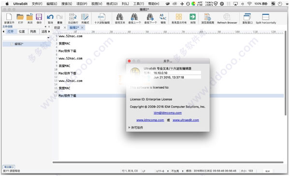Click 查找下一个 find next icon
Viewport: 290px width, 176px height.
pos(150,17)
